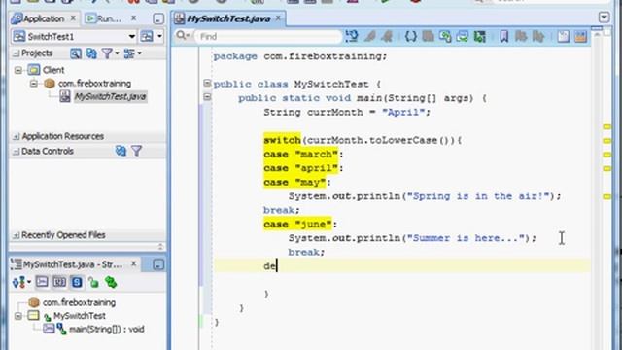The width and height of the screenshot is (622, 350).
Task: Minimize the Structure panel
Action: (158, 264)
